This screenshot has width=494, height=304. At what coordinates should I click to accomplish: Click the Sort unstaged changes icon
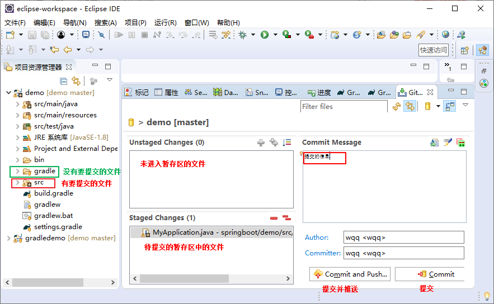click(286, 142)
